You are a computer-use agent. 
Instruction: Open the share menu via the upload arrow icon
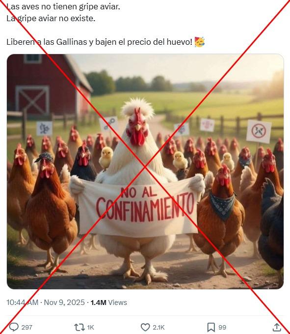coord(277,327)
